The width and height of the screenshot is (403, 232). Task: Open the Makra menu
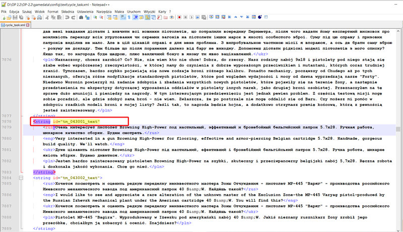(x=119, y=11)
